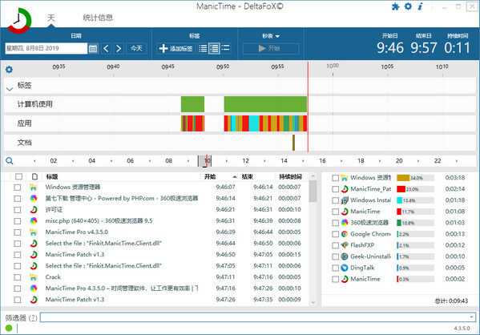Click icon of 许可证 row
This screenshot has height=335, width=480.
[34, 210]
